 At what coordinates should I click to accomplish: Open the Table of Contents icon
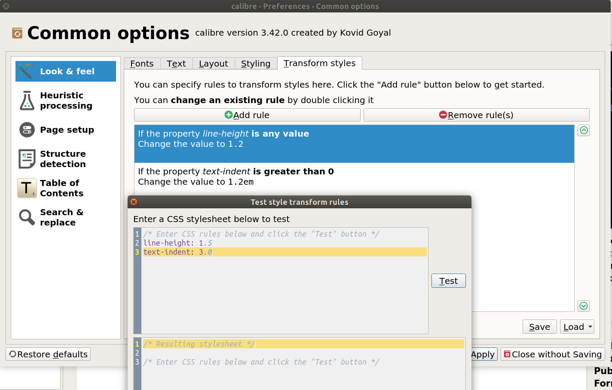[x=27, y=188]
